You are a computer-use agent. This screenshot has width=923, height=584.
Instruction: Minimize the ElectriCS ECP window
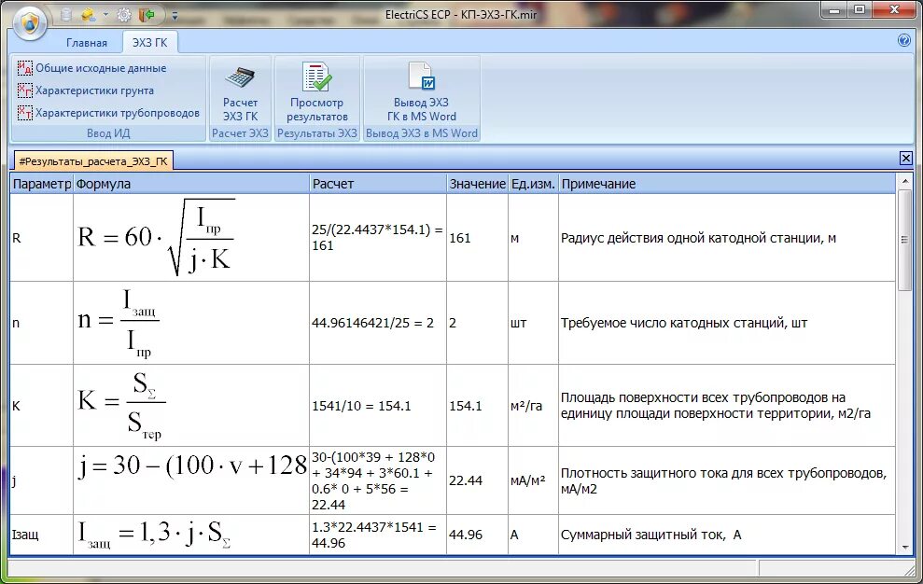click(834, 10)
